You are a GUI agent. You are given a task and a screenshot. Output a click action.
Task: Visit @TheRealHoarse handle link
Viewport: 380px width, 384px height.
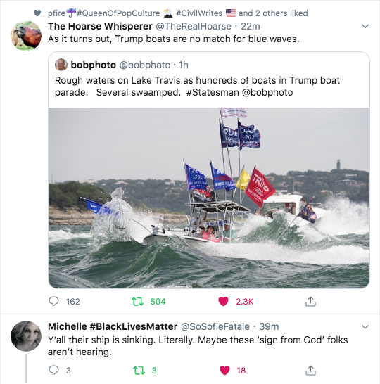pyautogui.click(x=194, y=26)
